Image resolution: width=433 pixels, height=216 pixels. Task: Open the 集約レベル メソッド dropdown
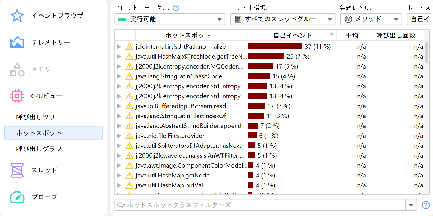pos(371,19)
